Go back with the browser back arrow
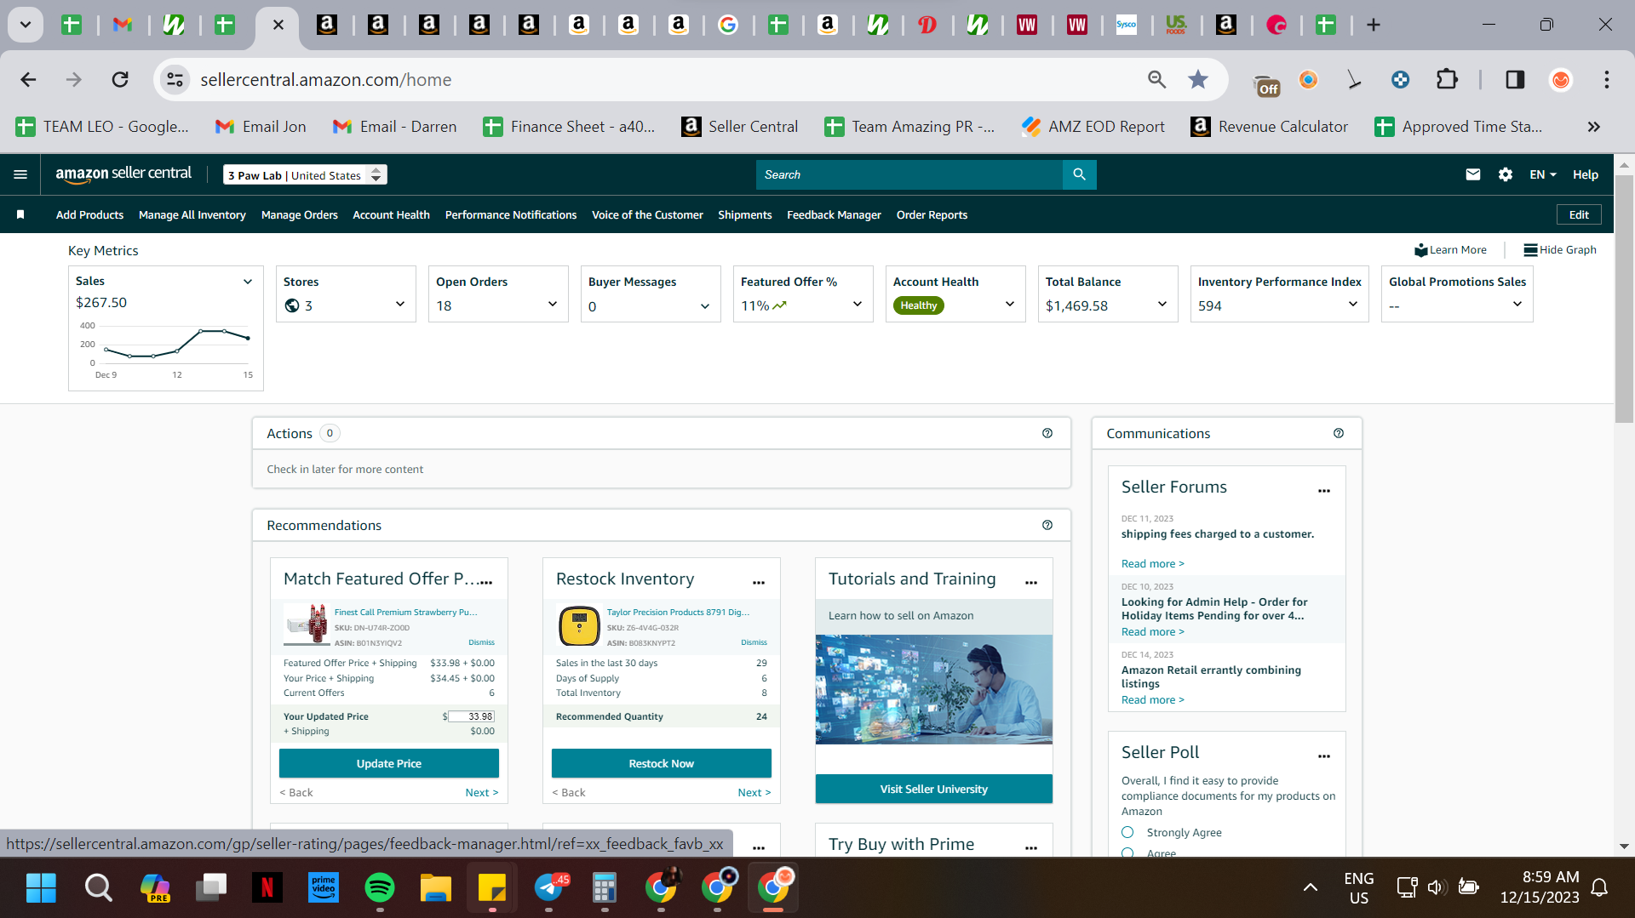 click(28, 79)
